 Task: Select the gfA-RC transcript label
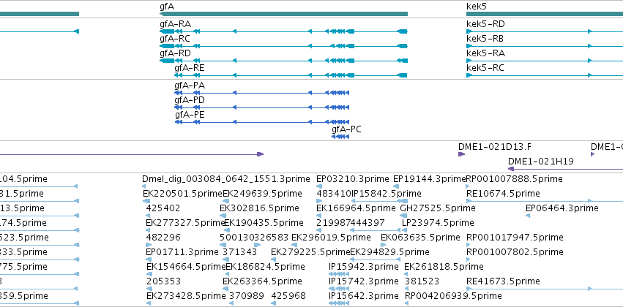(175, 39)
